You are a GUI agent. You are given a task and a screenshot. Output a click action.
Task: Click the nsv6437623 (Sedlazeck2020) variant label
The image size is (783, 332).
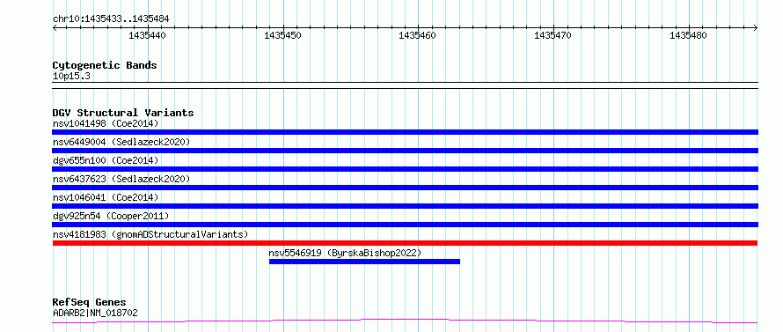tap(121, 179)
